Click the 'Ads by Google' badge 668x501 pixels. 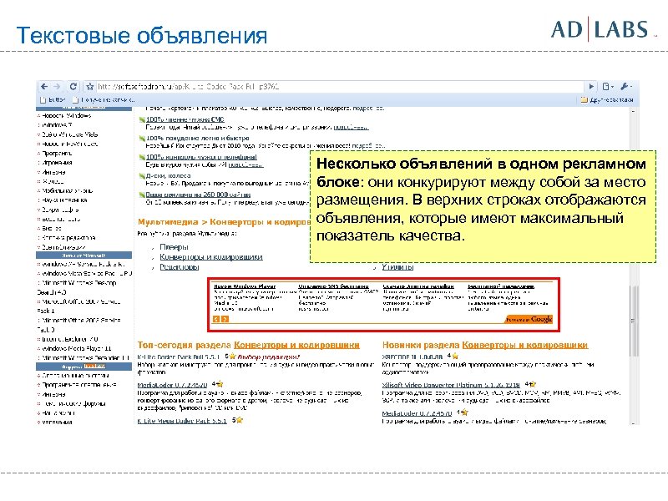click(x=529, y=319)
